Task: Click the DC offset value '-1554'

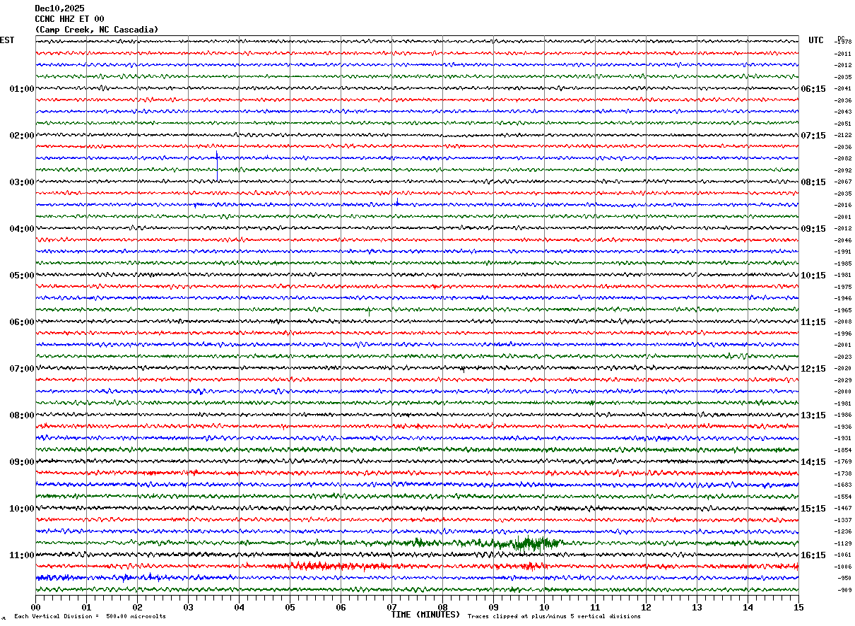Action: click(844, 497)
